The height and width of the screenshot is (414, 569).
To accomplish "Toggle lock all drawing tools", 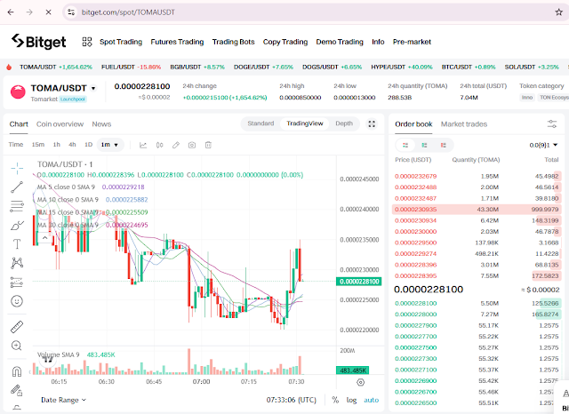I will (17, 391).
